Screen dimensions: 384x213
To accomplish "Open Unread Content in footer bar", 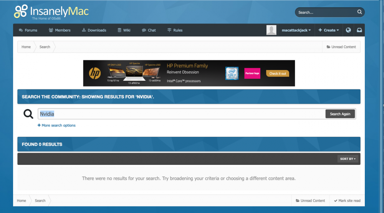I will (310, 200).
